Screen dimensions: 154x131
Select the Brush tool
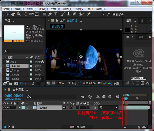[63, 14]
